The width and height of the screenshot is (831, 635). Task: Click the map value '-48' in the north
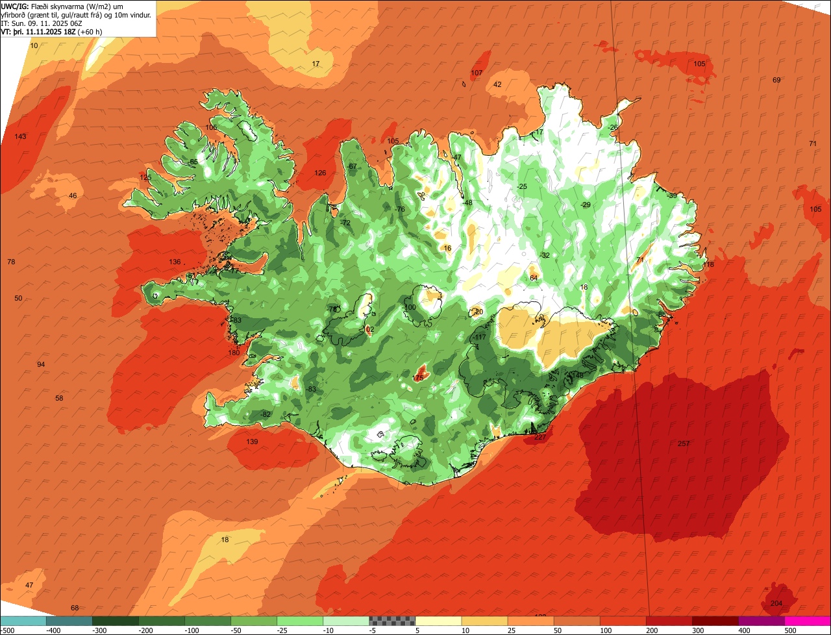point(467,203)
